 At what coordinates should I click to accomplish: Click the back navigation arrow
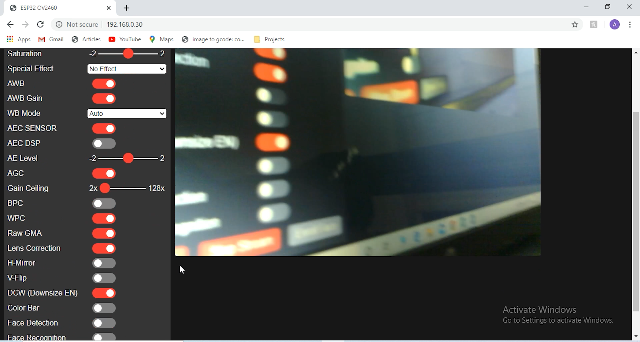tap(10, 24)
